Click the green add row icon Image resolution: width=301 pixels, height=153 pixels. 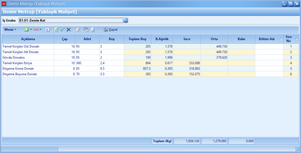[26, 30]
